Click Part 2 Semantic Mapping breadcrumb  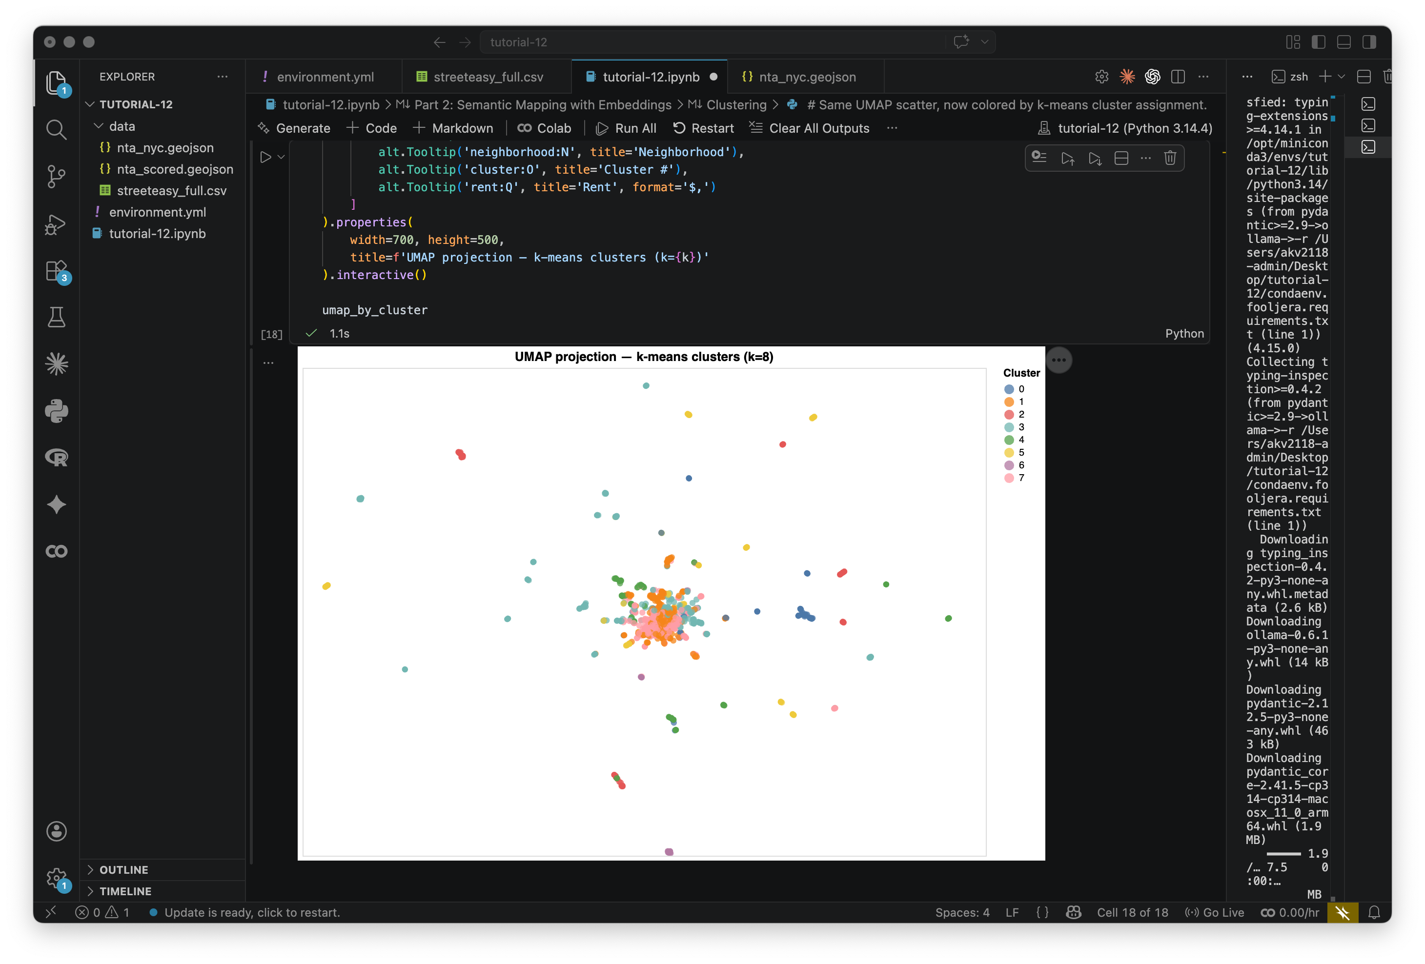pos(542,105)
